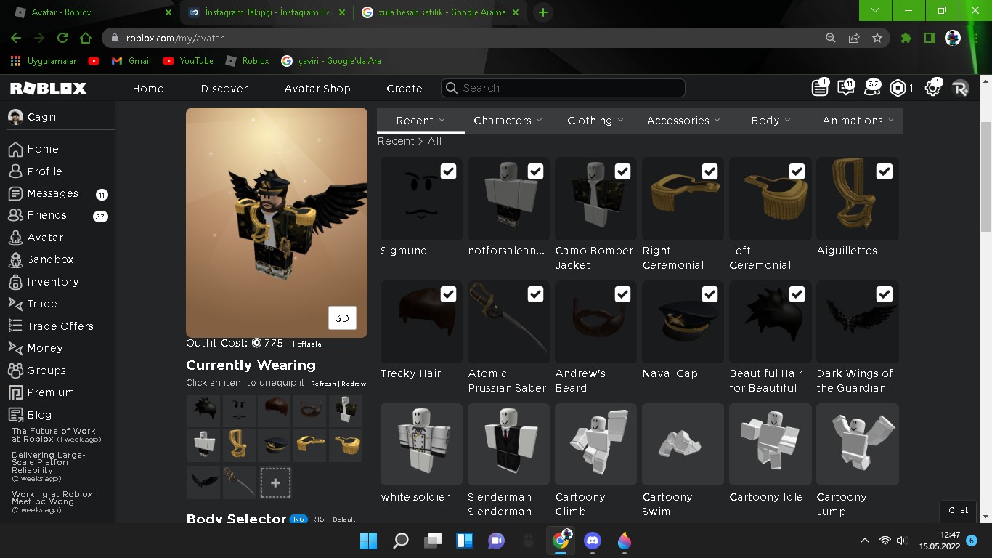Select R15 in Body Selector
The width and height of the screenshot is (992, 558).
(317, 519)
